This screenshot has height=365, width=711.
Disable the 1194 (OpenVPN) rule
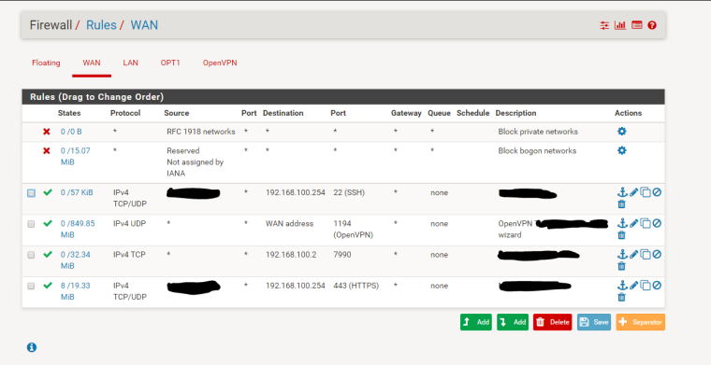point(657,223)
